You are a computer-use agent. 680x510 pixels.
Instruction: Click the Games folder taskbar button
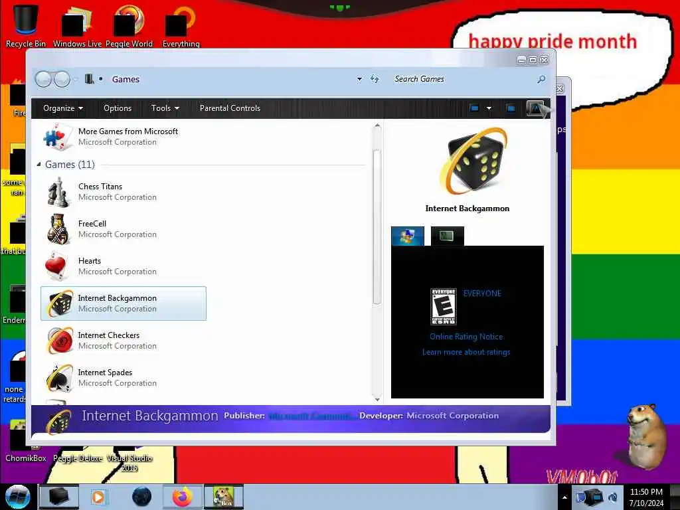click(58, 497)
